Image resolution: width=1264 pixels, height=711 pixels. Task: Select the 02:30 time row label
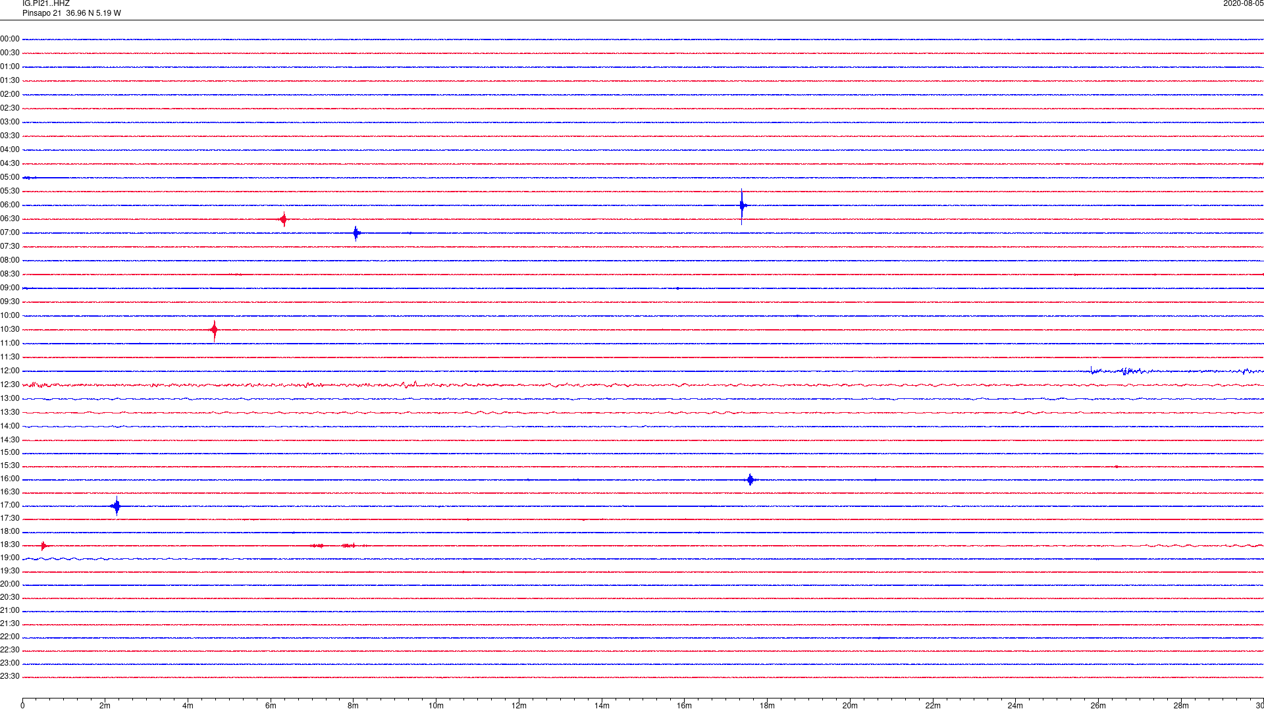(10, 109)
